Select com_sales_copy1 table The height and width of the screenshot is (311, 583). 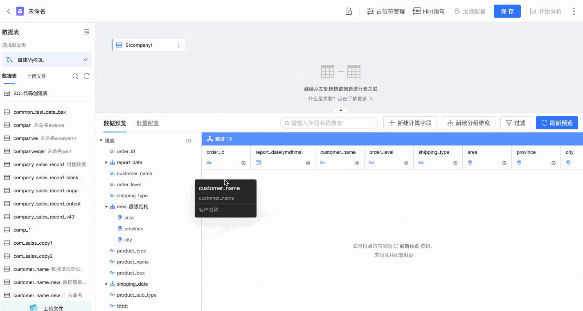coord(33,243)
